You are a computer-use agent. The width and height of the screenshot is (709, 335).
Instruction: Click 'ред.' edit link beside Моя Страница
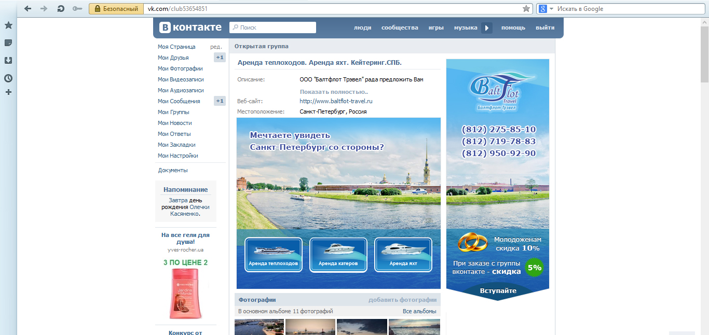pos(216,47)
